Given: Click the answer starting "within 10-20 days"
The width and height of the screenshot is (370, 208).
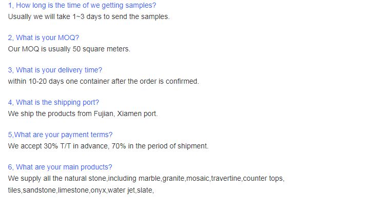Looking at the screenshot, I should 103,81.
